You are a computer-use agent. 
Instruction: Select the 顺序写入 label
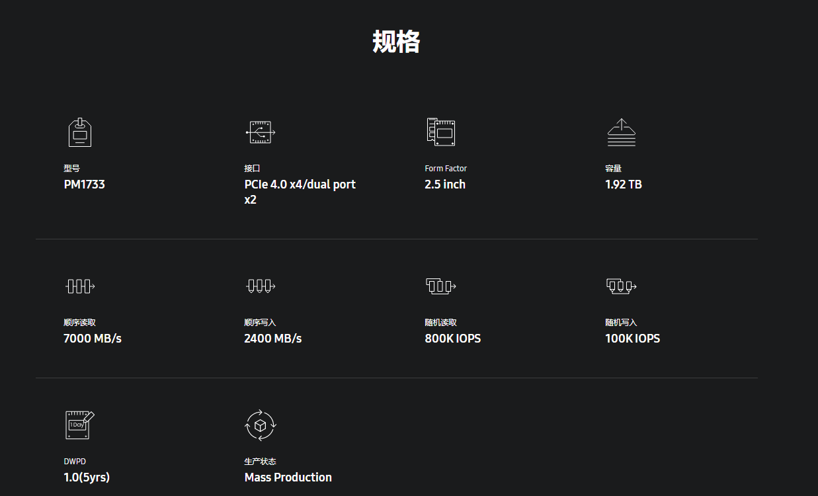pos(261,323)
